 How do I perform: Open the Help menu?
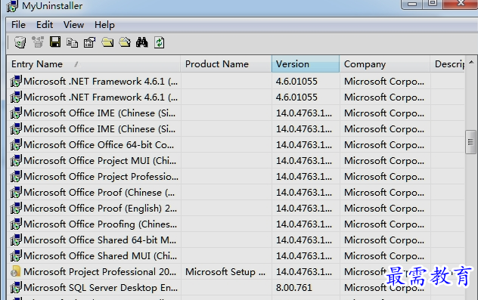click(104, 25)
